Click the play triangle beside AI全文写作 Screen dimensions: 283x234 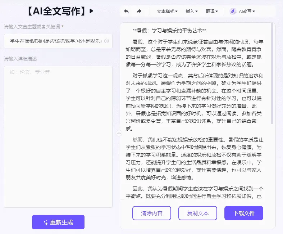[91, 11]
